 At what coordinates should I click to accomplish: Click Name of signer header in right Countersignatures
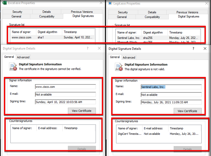click(129, 128)
